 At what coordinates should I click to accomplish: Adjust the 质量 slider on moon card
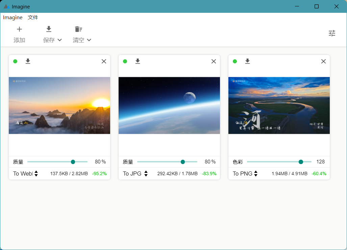[167, 162]
